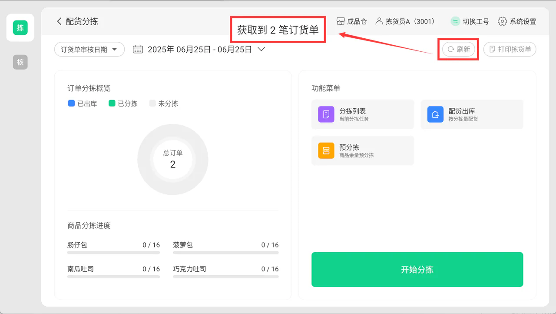This screenshot has width=556, height=314.
Task: Go back using the arrow beside 配货分拣
Action: pyautogui.click(x=59, y=21)
